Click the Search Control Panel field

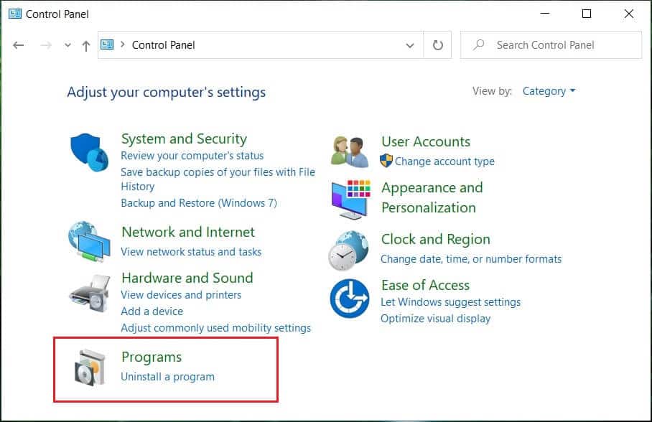point(551,44)
